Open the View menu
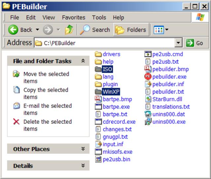 49,18
